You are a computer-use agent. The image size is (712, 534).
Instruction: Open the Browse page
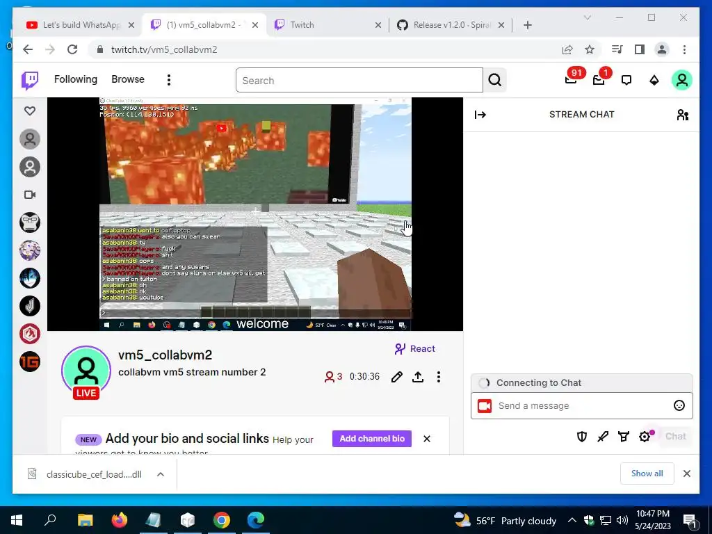pyautogui.click(x=128, y=79)
